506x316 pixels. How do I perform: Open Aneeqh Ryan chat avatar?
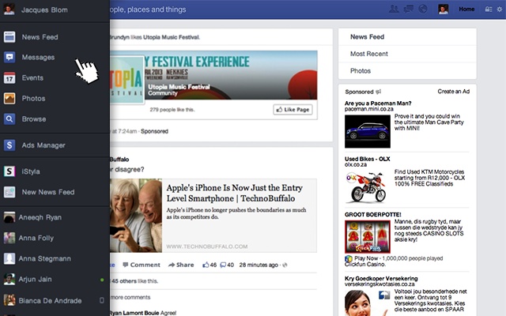(9, 217)
